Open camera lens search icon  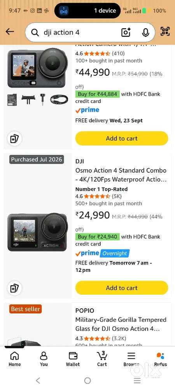pyautogui.click(x=126, y=32)
